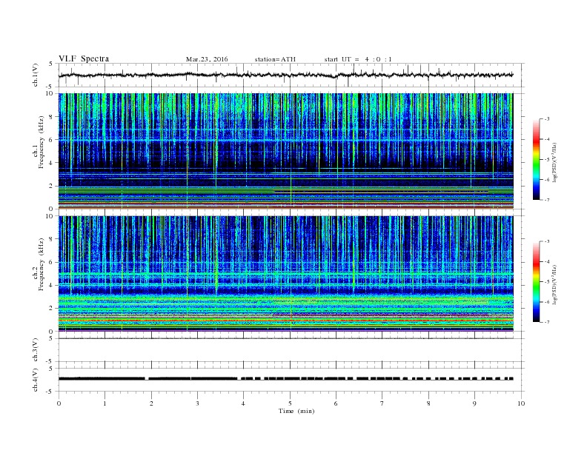587x453 pixels.
Task: Click time-axis tick label "3"
Action: coord(197,403)
